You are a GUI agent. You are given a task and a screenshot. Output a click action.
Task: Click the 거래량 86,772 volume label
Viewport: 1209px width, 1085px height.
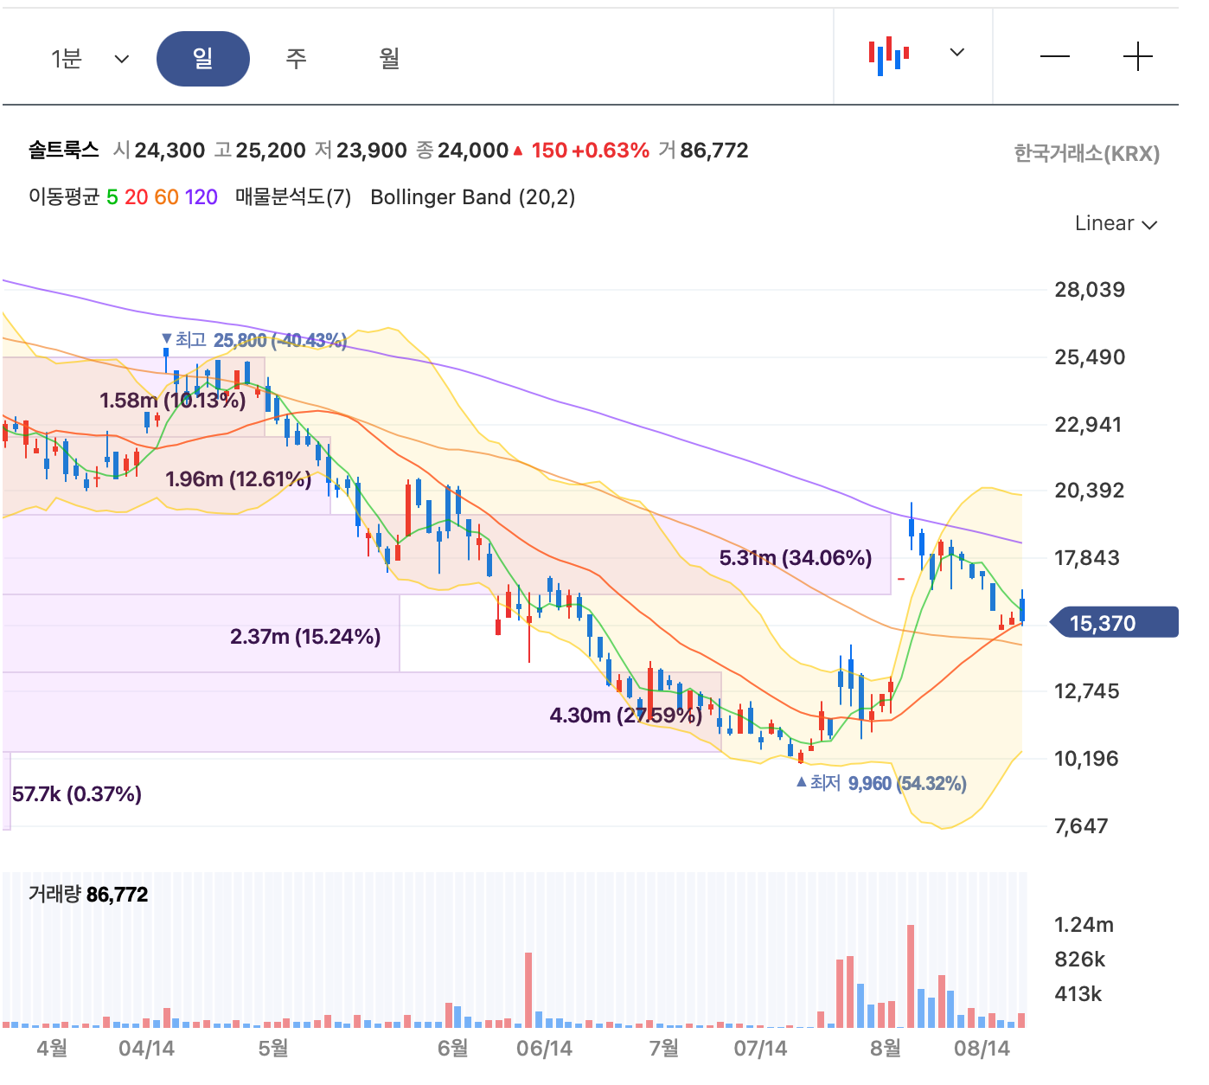[88, 895]
